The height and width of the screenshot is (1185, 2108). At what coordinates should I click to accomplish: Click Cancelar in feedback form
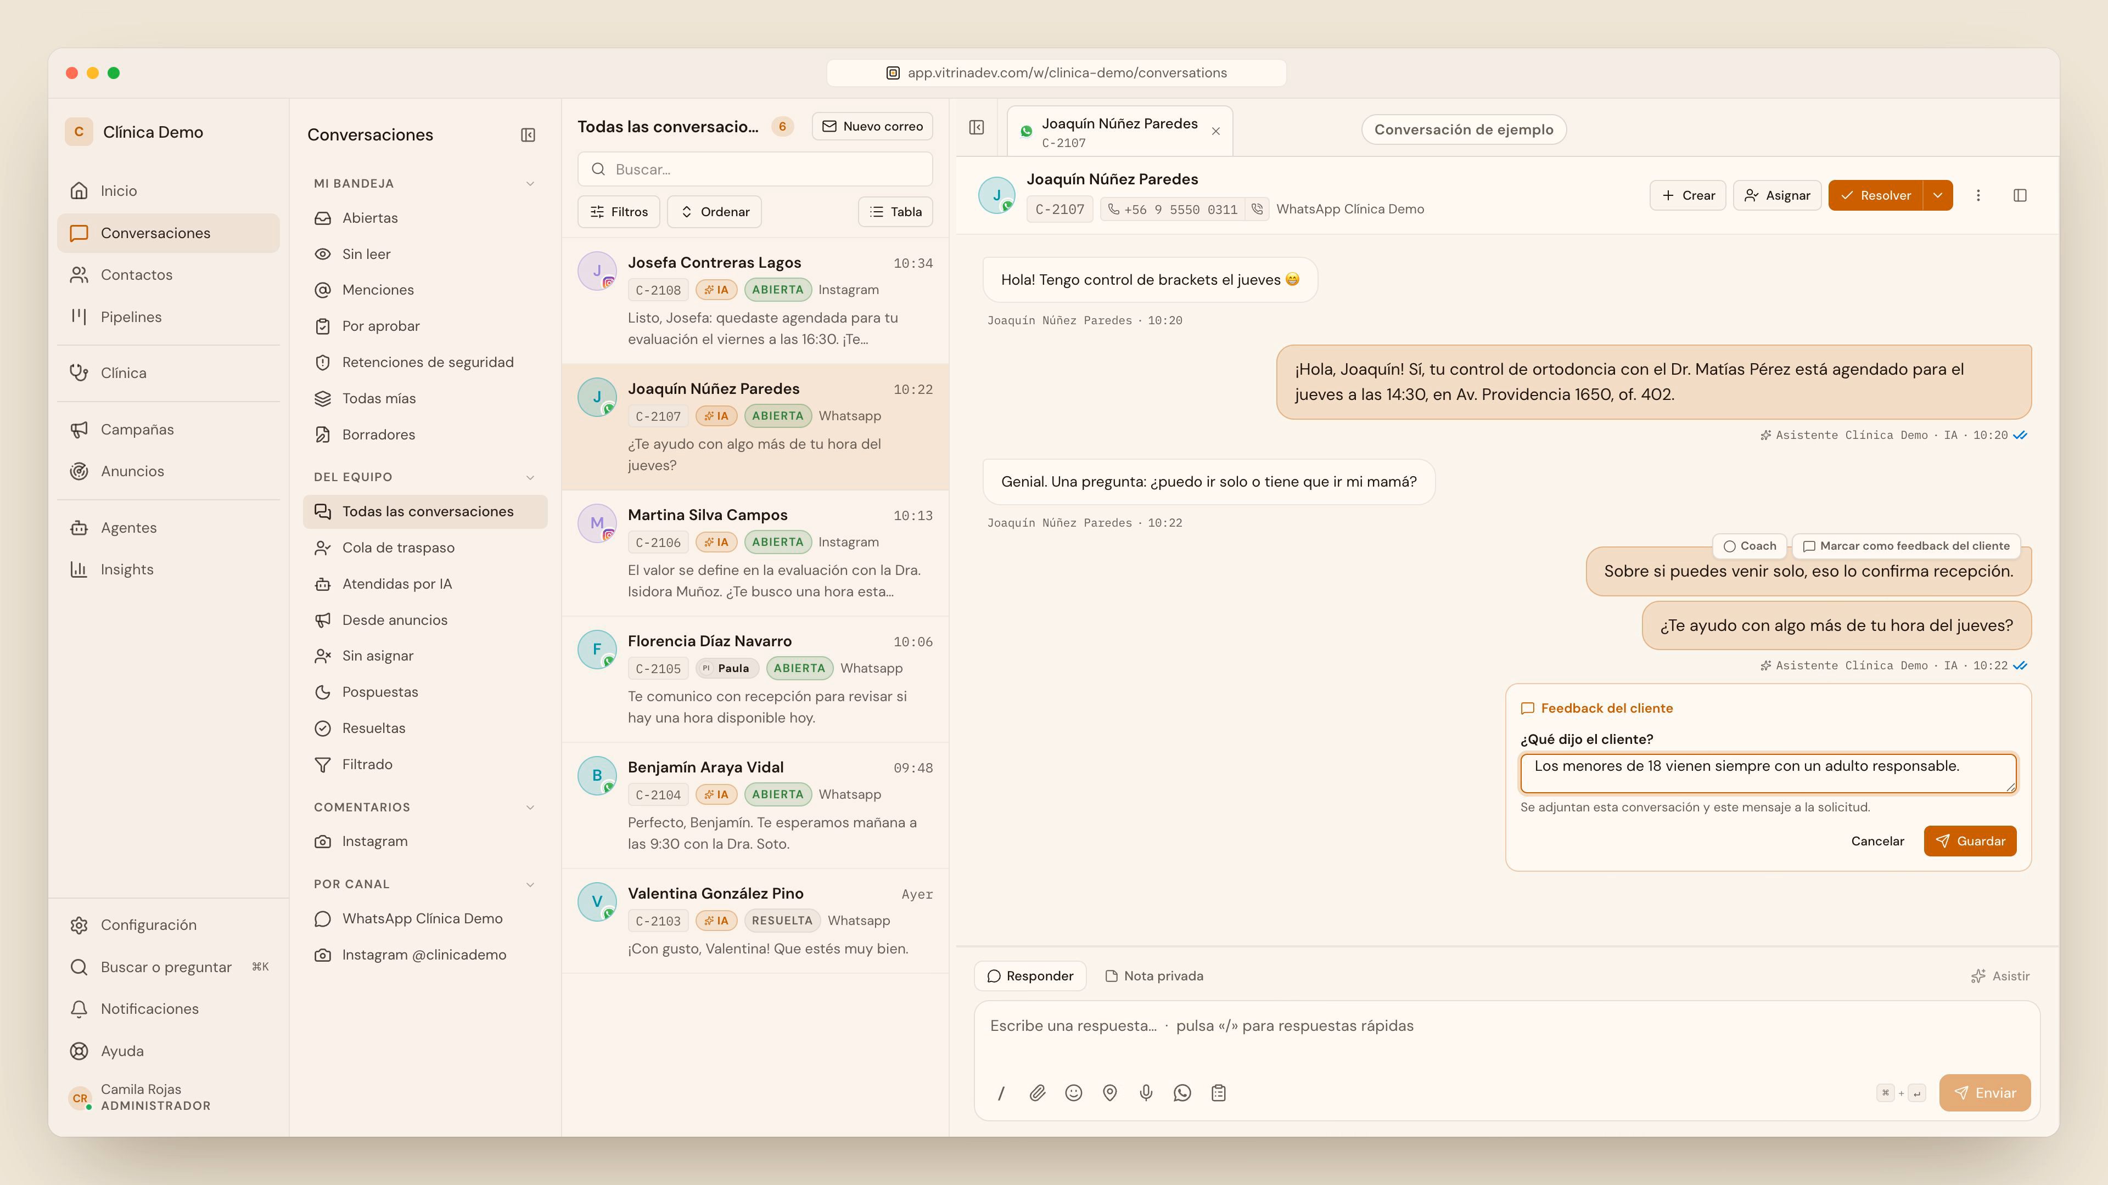pyautogui.click(x=1877, y=840)
